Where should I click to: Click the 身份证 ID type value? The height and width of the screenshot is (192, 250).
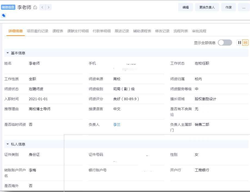click(x=34, y=154)
